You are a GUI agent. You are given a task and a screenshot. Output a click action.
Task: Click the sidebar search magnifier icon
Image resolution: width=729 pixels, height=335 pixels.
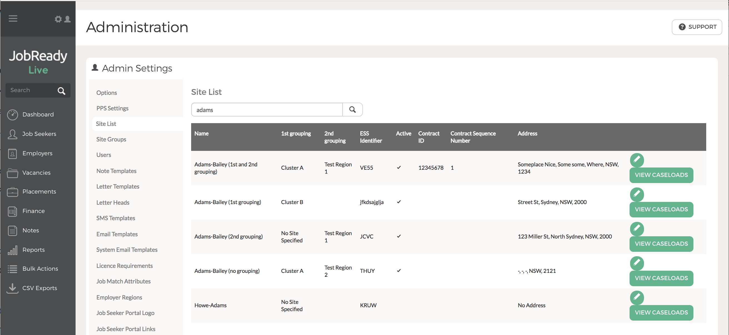click(x=61, y=91)
